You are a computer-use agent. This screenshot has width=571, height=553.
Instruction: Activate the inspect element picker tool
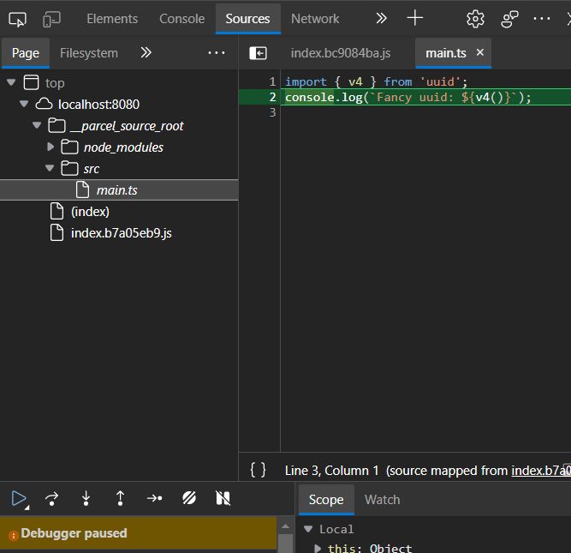coord(17,19)
